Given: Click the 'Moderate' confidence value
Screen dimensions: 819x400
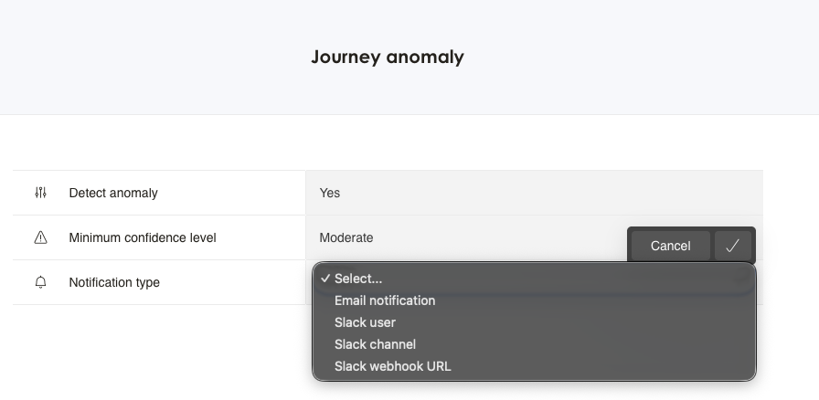Looking at the screenshot, I should click(x=346, y=237).
